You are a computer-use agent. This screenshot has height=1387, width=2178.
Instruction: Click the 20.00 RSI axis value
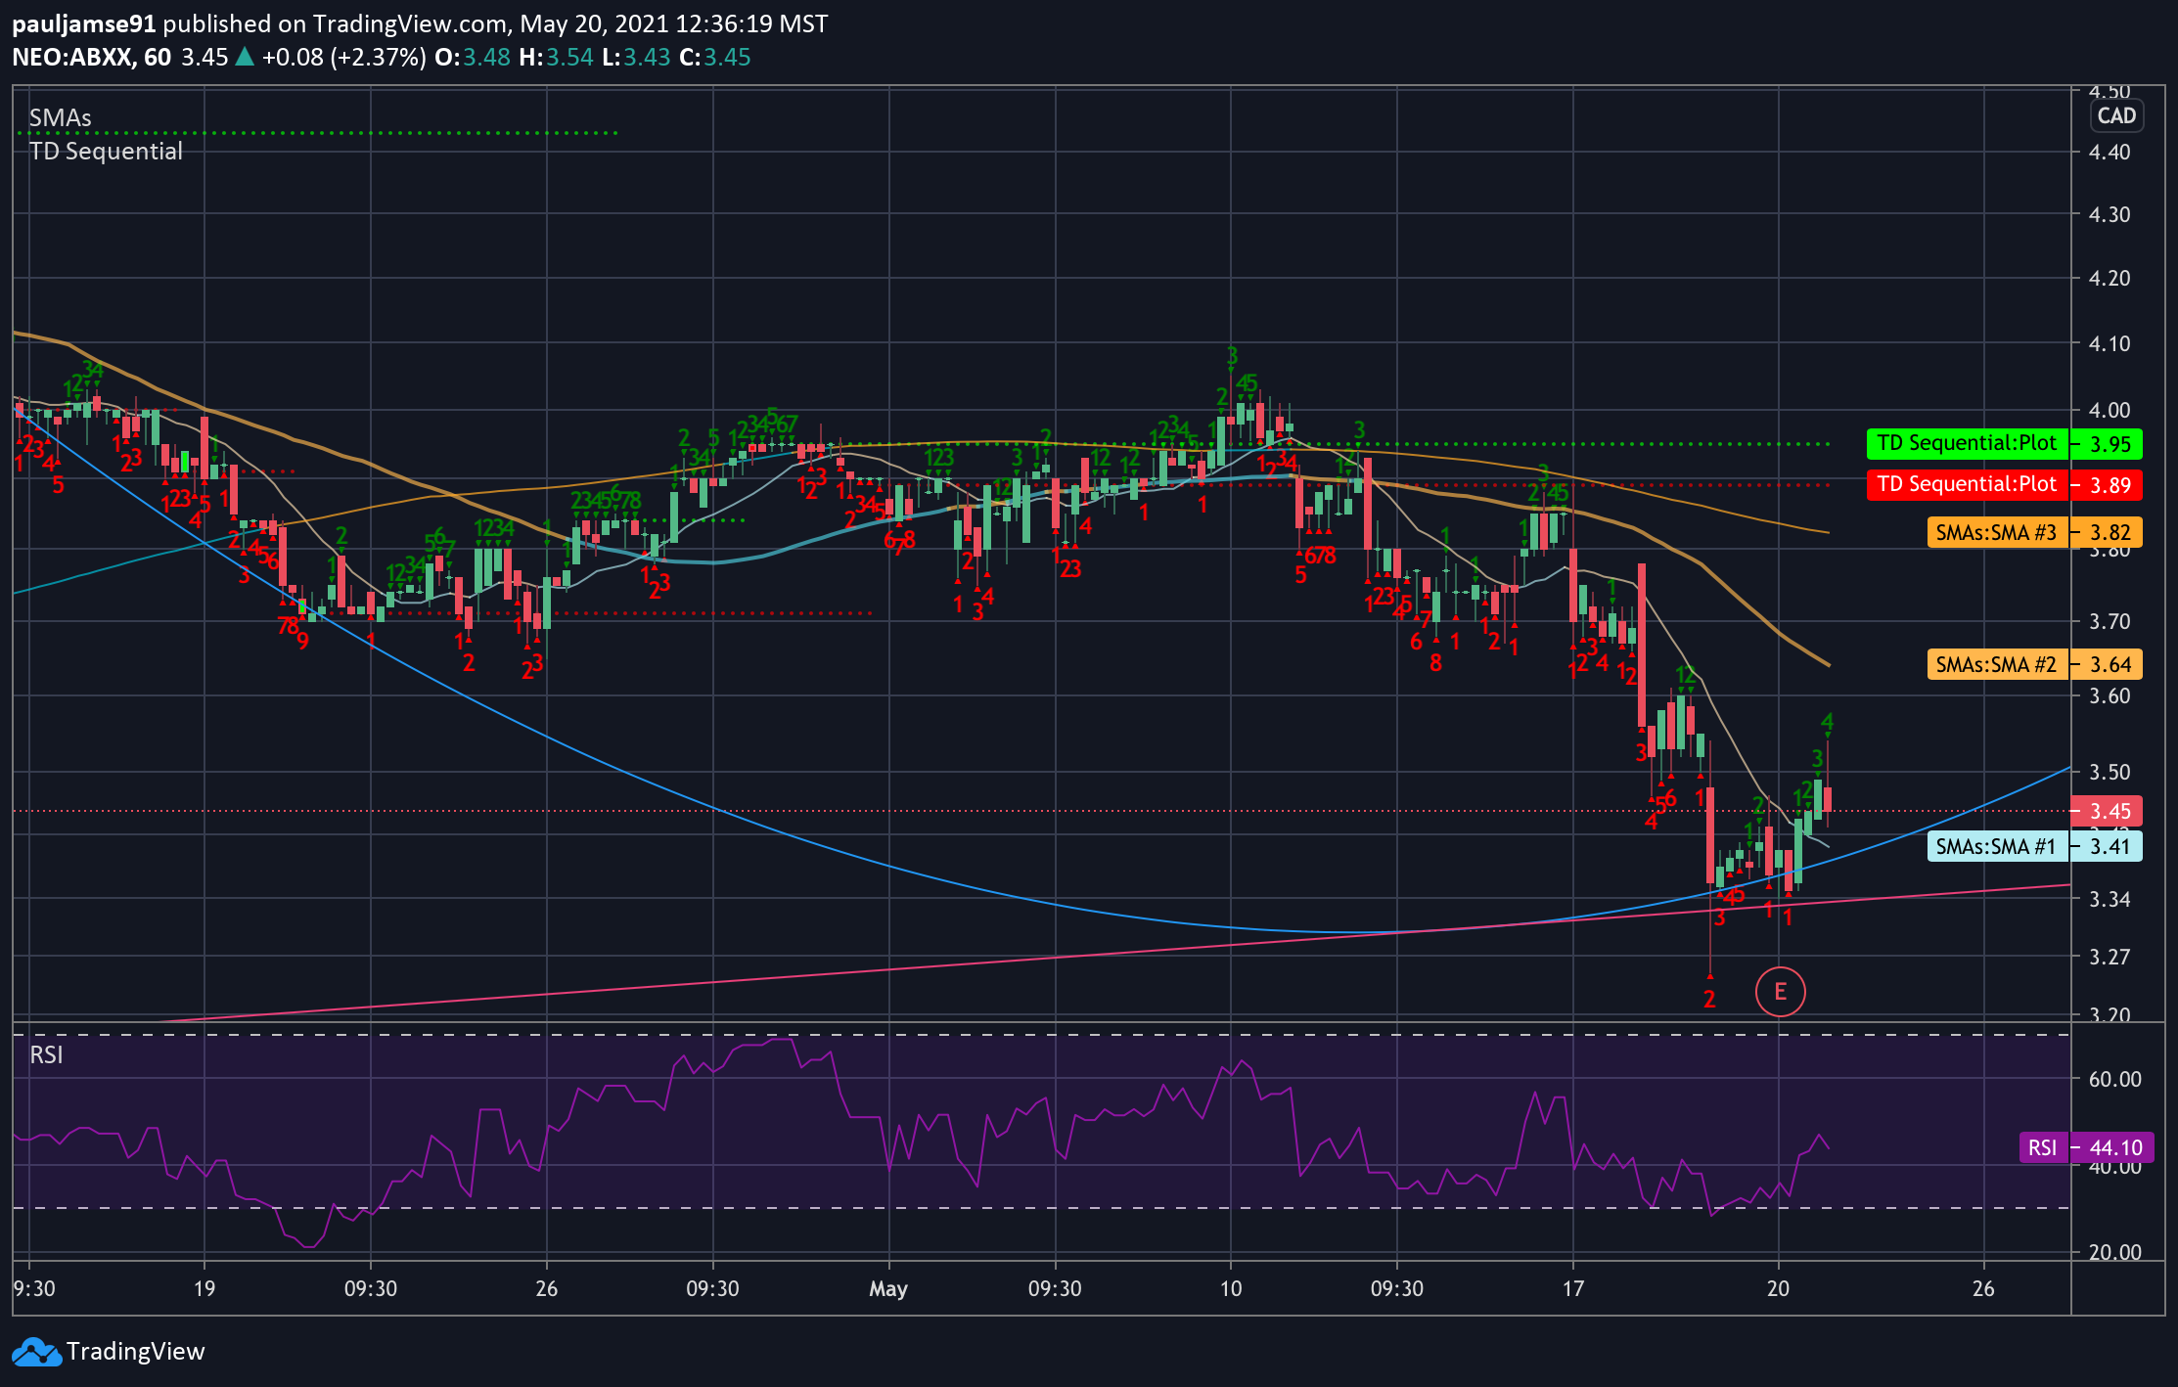(x=2114, y=1252)
